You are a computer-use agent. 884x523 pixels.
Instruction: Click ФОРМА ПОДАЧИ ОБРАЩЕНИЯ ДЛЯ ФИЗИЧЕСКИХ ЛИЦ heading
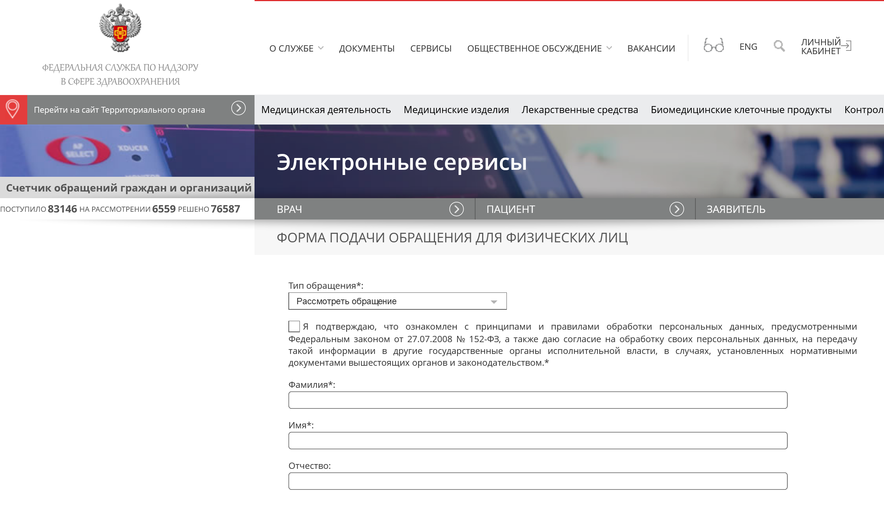tap(452, 238)
